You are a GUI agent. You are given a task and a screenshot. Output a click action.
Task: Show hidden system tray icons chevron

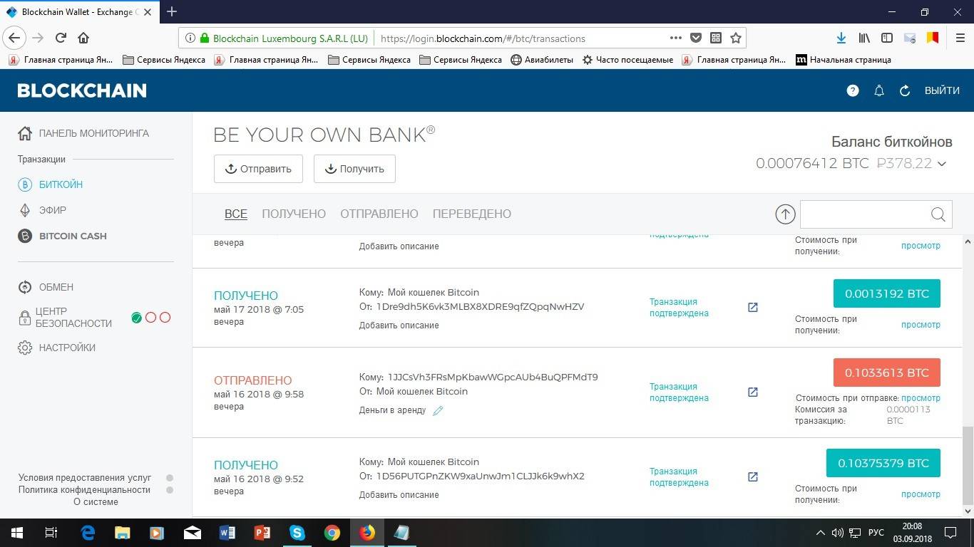(x=820, y=532)
